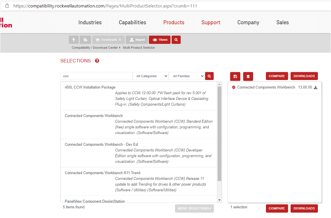Click the browser URL address text

click(105, 6)
